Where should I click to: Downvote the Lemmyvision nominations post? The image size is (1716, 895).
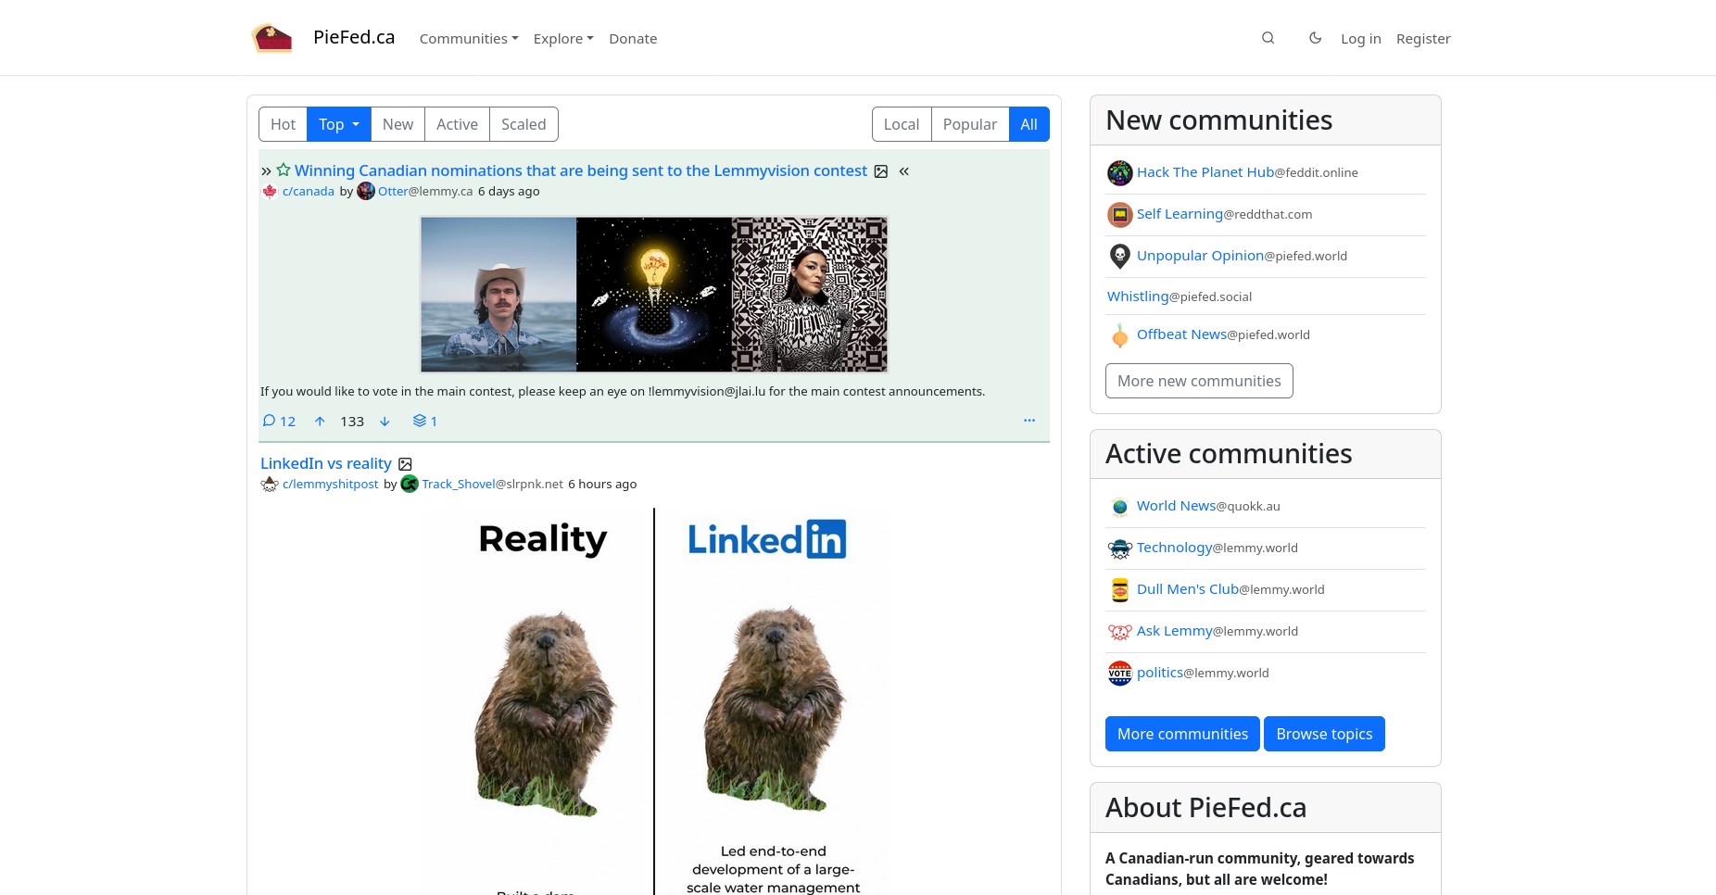tap(385, 421)
